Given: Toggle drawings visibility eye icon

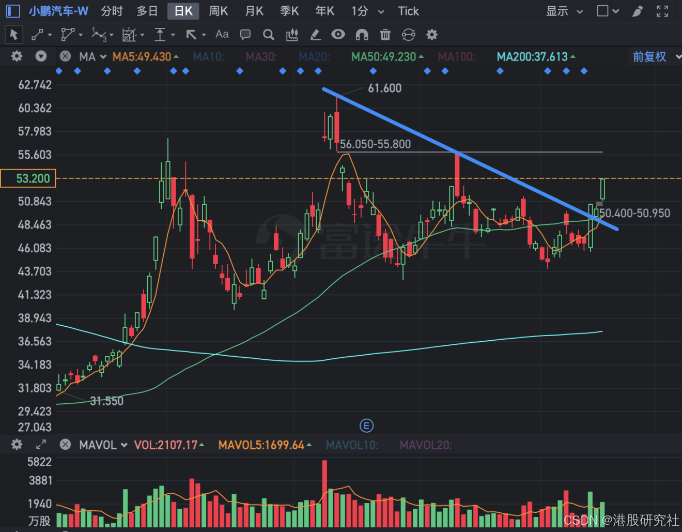Looking at the screenshot, I should pyautogui.click(x=338, y=34).
